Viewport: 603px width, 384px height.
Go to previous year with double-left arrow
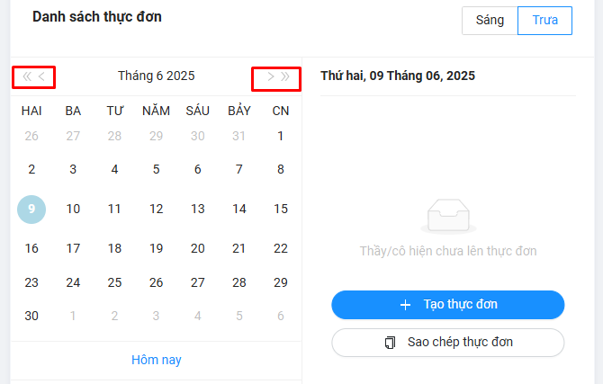pos(26,76)
